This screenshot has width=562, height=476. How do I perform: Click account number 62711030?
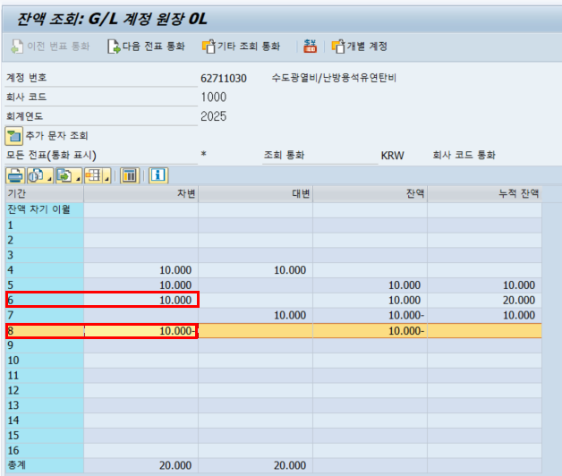pos(224,78)
